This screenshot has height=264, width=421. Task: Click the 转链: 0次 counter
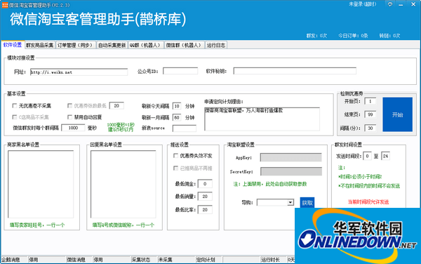[389, 36]
